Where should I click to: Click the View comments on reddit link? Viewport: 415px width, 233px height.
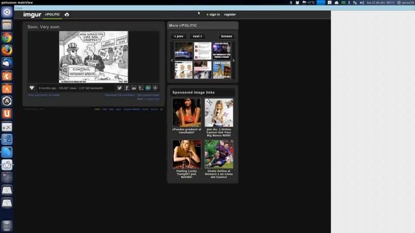44,95
